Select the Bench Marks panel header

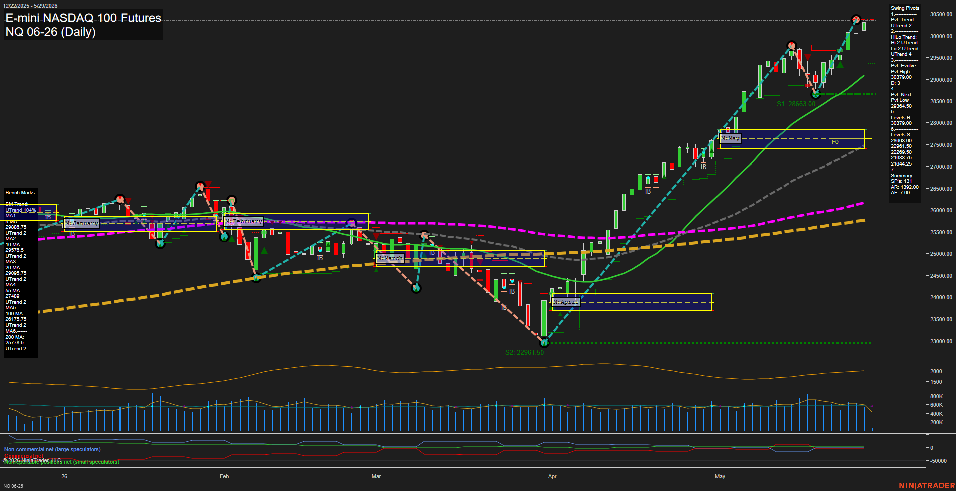(x=20, y=193)
